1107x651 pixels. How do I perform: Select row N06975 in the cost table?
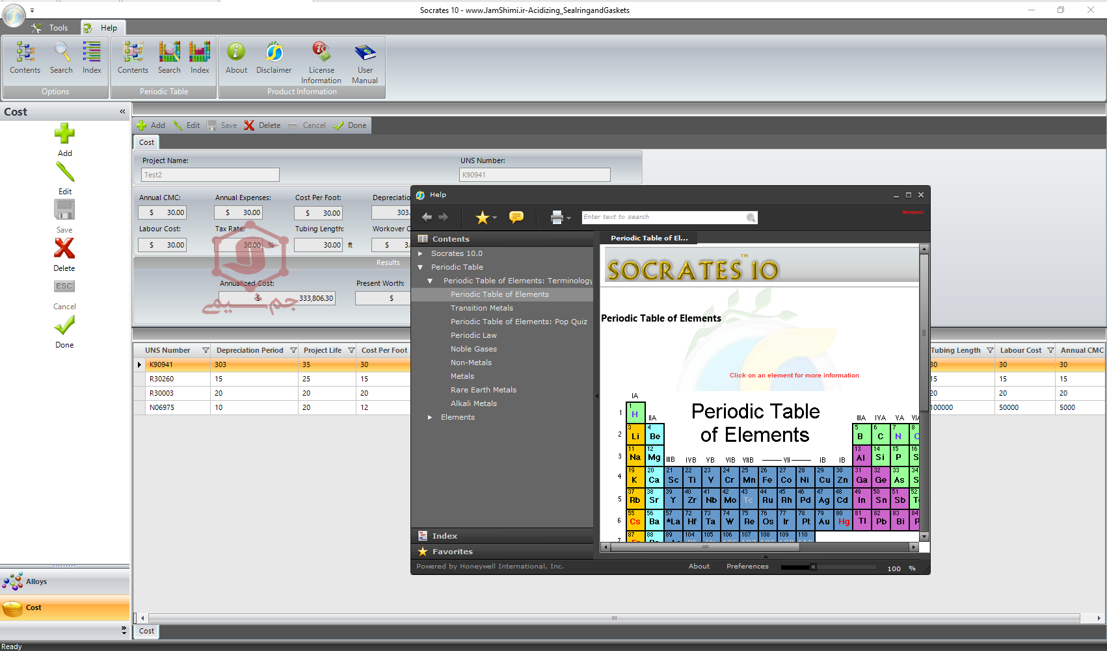click(271, 407)
